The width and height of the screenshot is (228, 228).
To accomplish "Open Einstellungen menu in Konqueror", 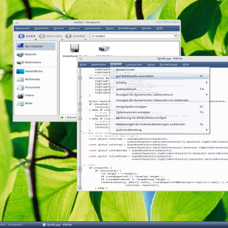I will click(128, 28).
